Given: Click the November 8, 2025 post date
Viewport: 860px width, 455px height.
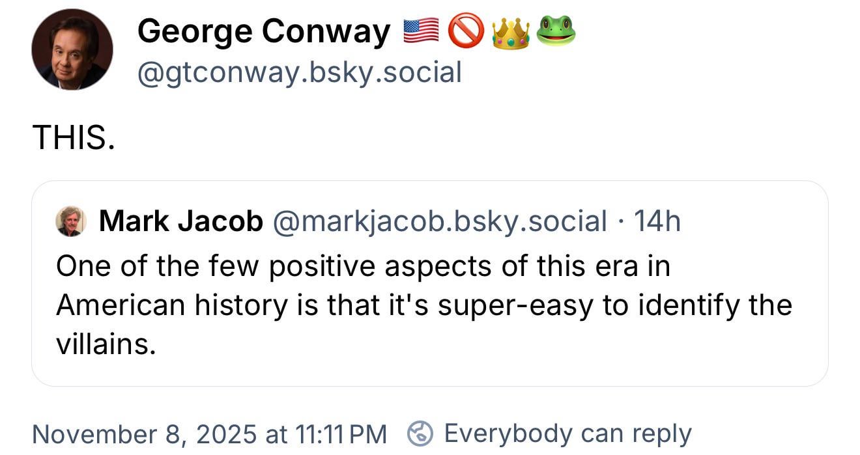Looking at the screenshot, I should pyautogui.click(x=144, y=434).
